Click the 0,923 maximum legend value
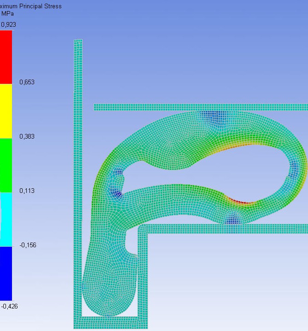 [8, 24]
